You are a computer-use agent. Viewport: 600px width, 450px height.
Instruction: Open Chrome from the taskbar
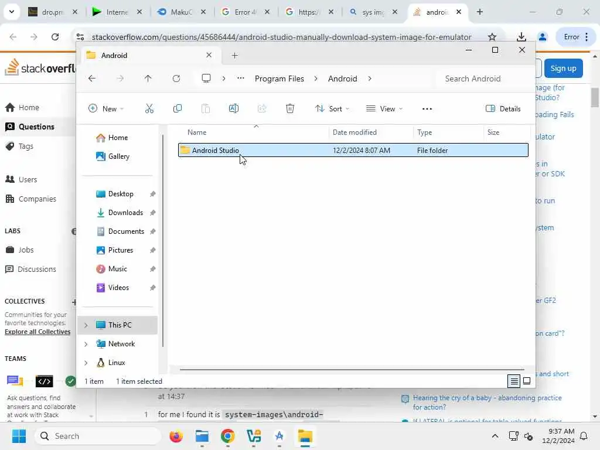pos(228,436)
